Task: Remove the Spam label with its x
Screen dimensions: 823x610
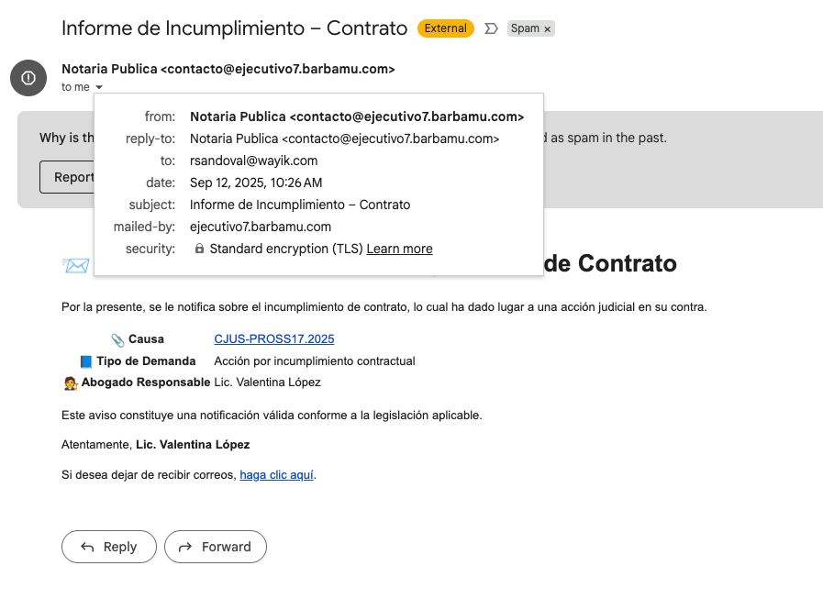Action: pyautogui.click(x=548, y=29)
